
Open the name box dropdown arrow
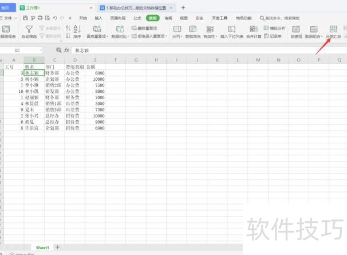(41, 50)
